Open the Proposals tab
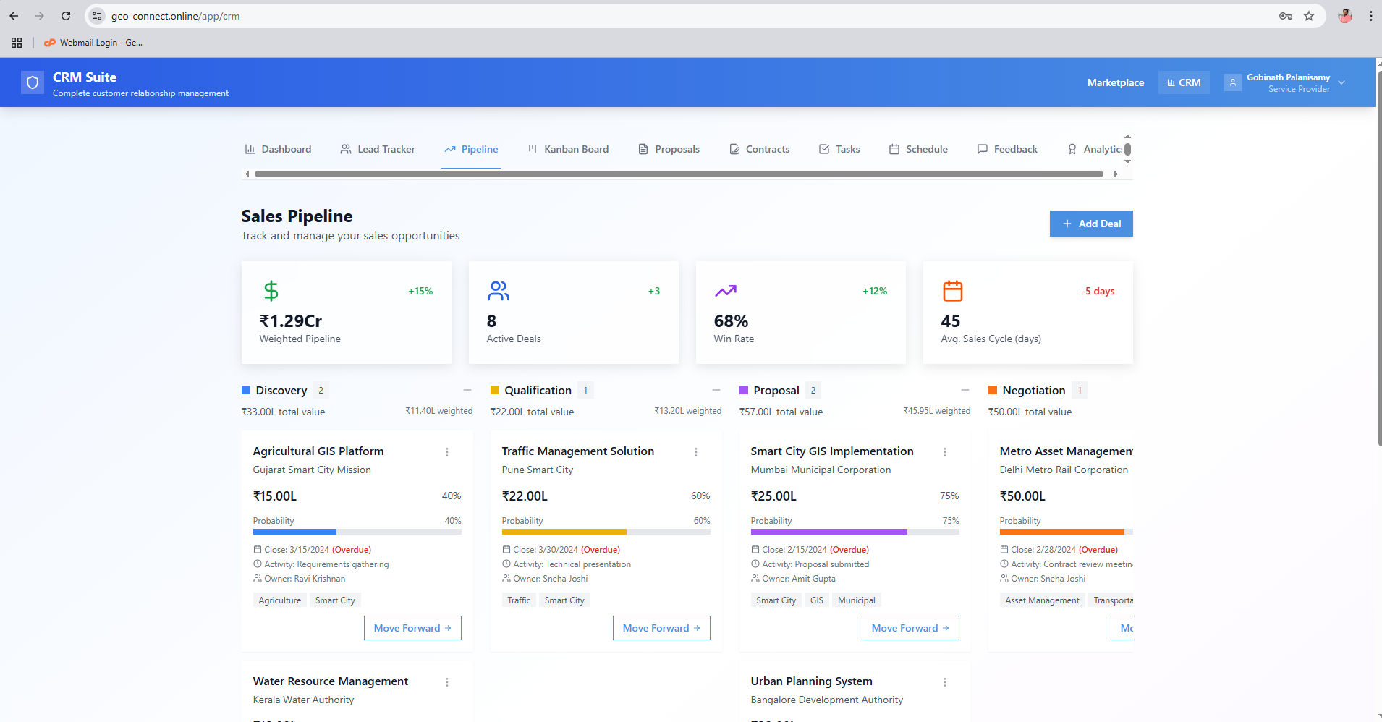The image size is (1382, 722). pos(669,149)
